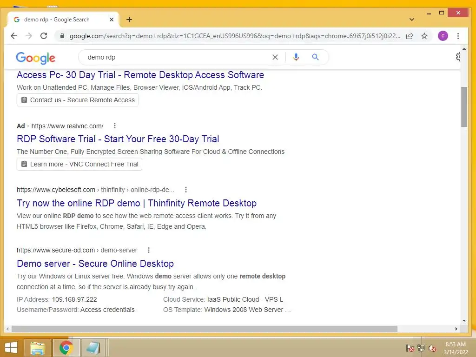This screenshot has width=476, height=357.
Task: Bookmark this tab with star icon
Action: click(424, 36)
